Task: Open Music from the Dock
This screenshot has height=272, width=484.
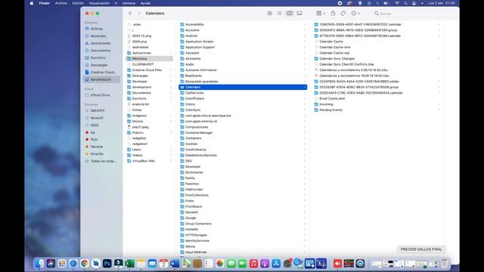Action: pyautogui.click(x=253, y=264)
